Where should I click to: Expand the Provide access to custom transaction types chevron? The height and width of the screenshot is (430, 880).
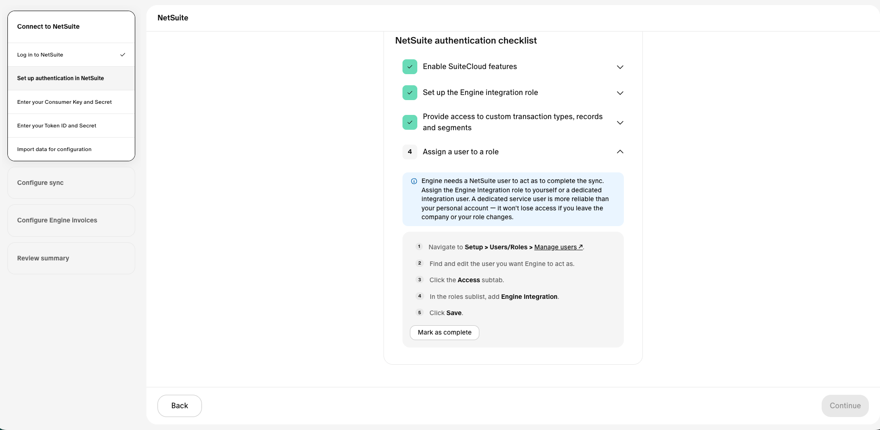point(620,122)
